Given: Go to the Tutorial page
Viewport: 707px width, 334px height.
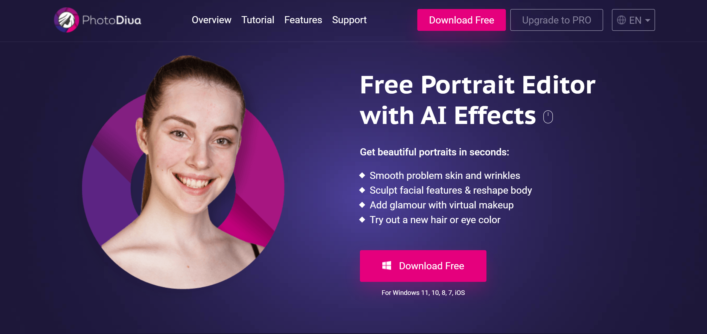Looking at the screenshot, I should (258, 20).
